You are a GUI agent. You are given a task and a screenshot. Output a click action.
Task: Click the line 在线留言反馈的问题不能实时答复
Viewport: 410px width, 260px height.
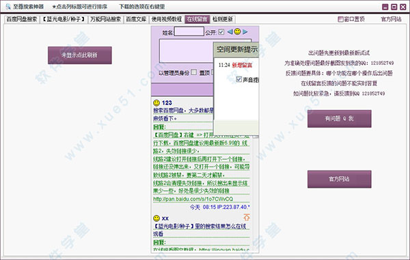(x=339, y=83)
